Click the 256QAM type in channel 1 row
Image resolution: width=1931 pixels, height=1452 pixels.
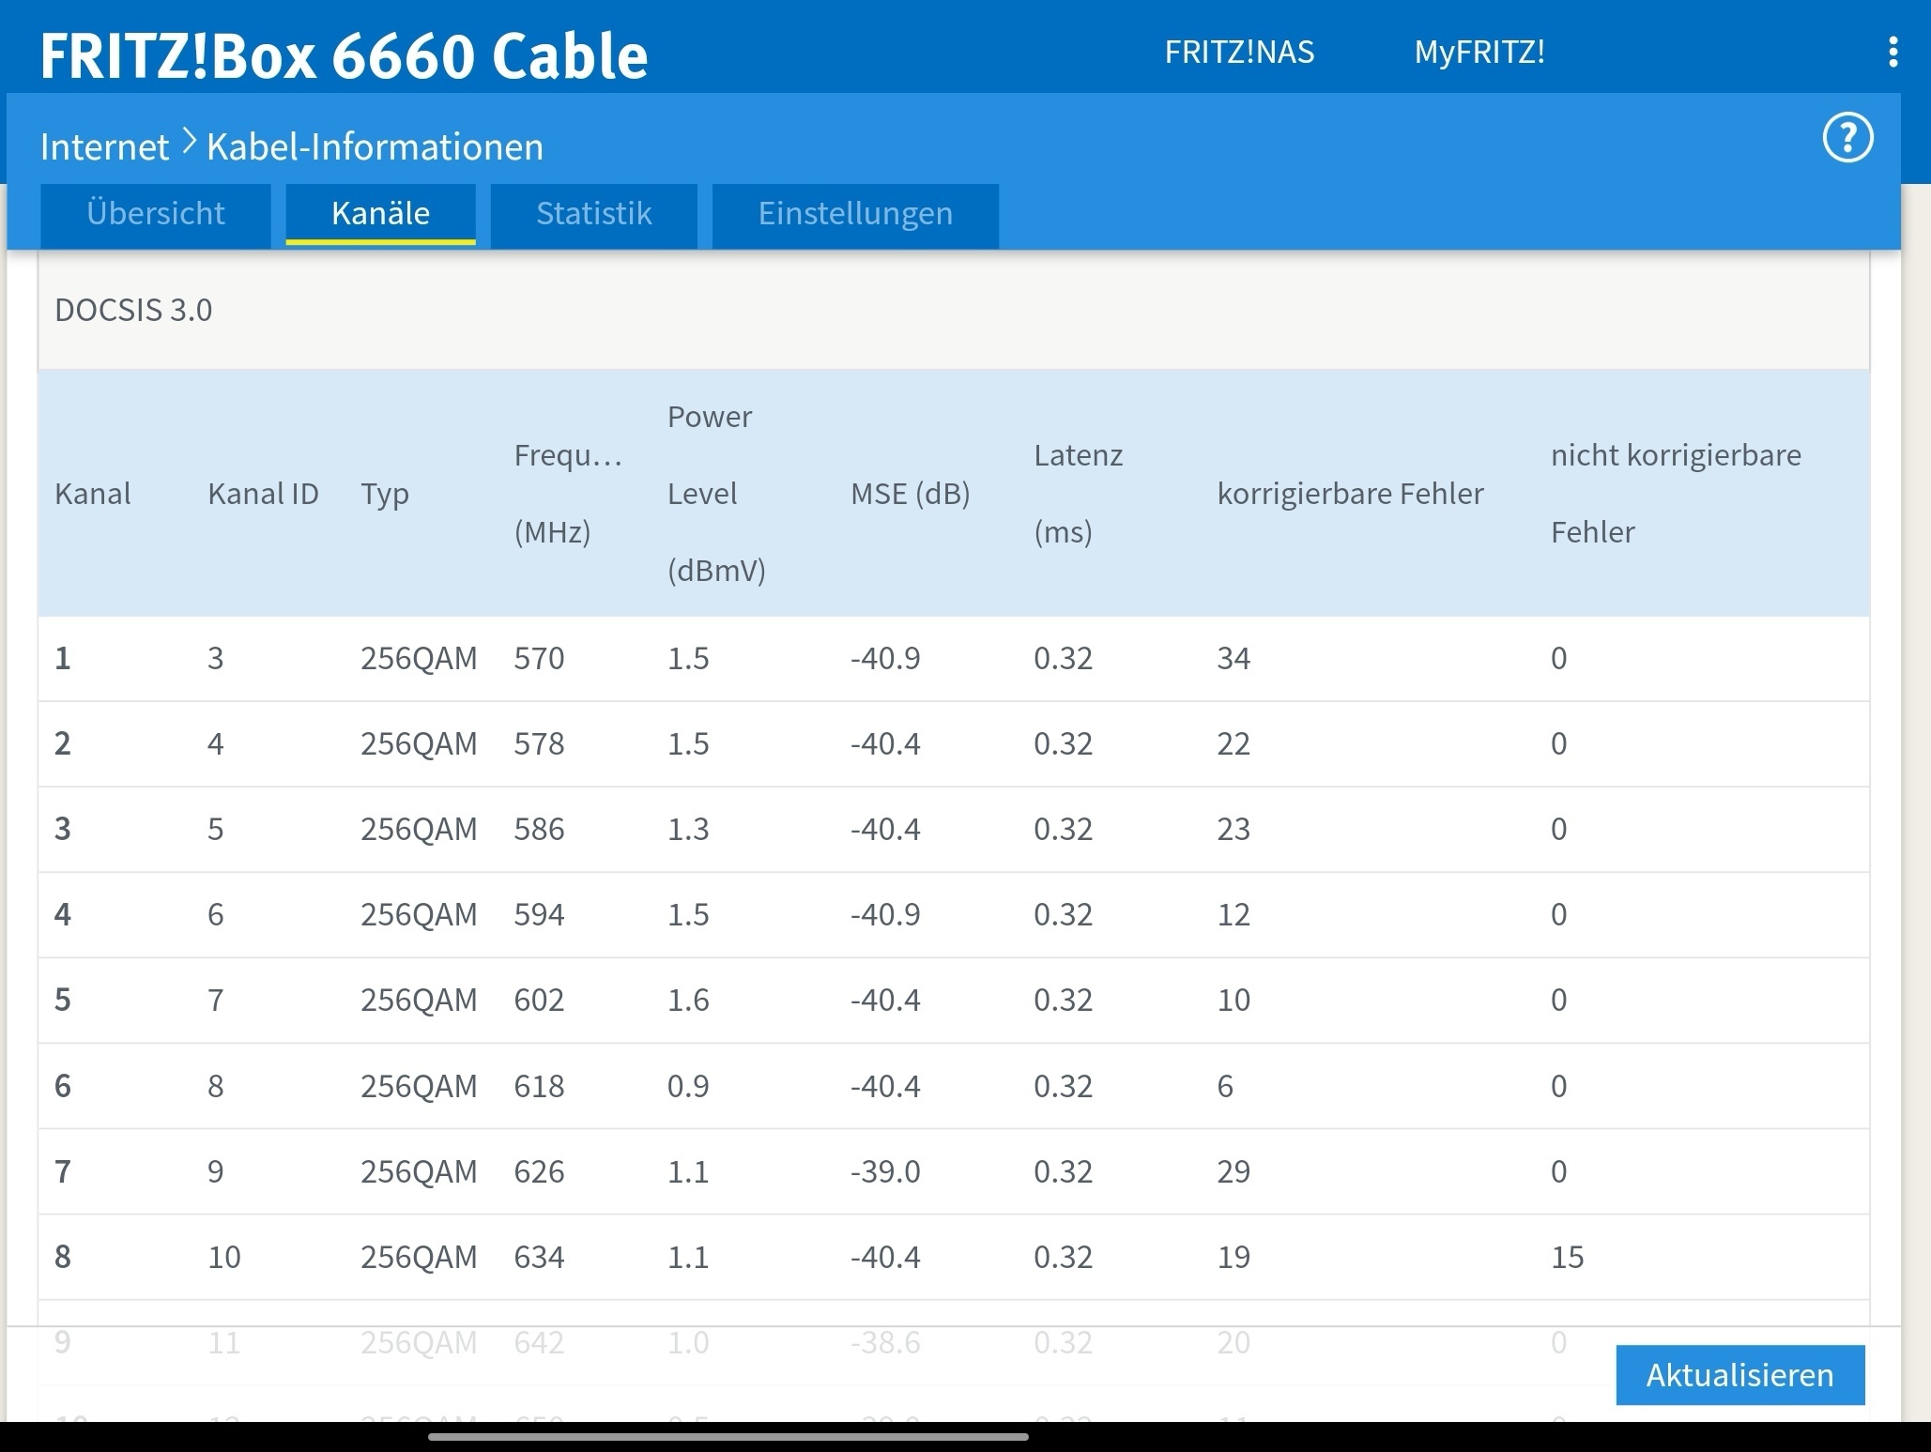click(x=419, y=659)
